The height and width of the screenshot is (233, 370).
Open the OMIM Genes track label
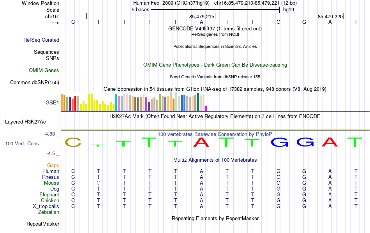[44, 71]
